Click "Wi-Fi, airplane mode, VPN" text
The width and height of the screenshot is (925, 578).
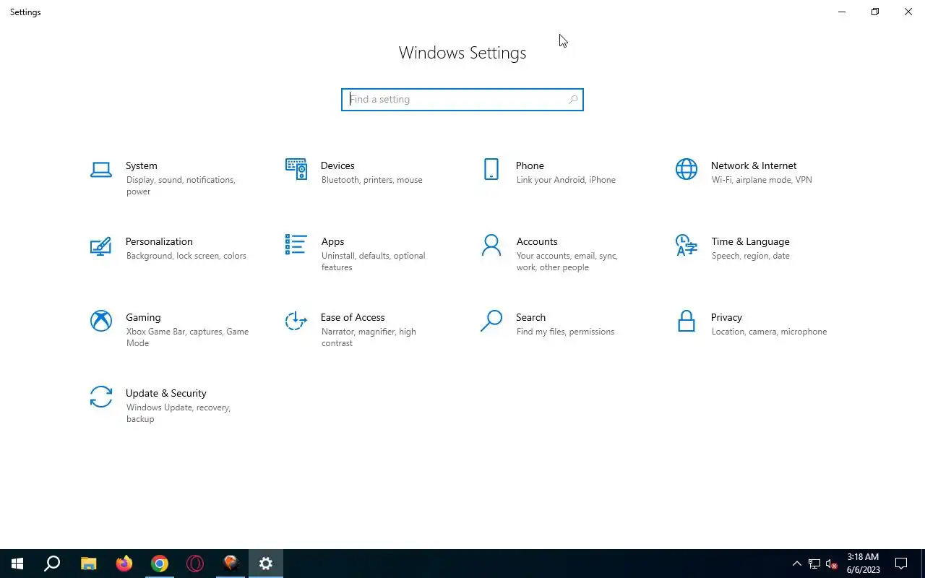pos(762,180)
